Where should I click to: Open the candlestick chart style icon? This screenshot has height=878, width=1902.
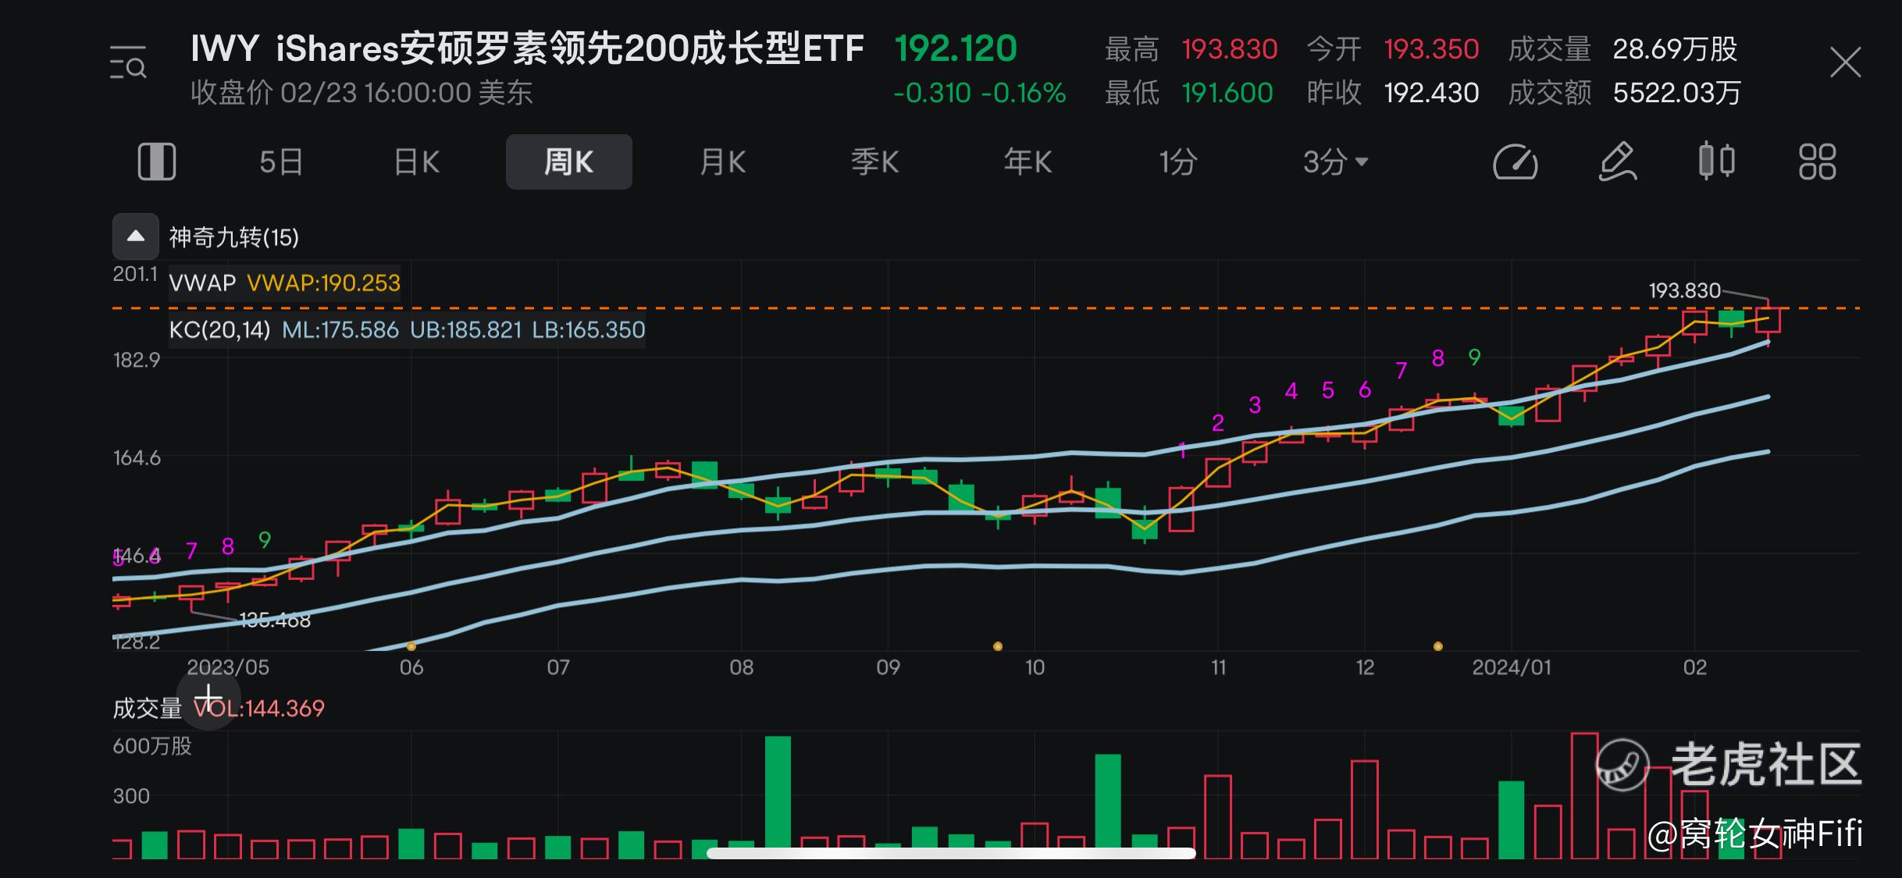coord(1716,162)
